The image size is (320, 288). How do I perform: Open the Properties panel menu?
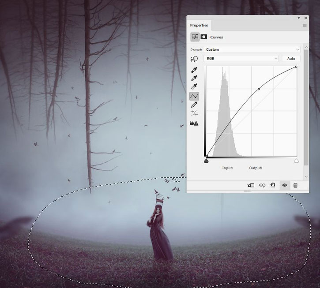305,25
